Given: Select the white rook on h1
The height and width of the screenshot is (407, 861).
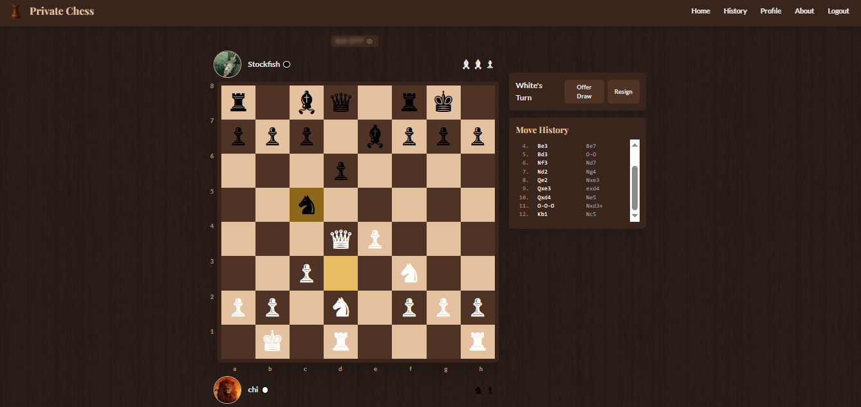Looking at the screenshot, I should pos(477,341).
